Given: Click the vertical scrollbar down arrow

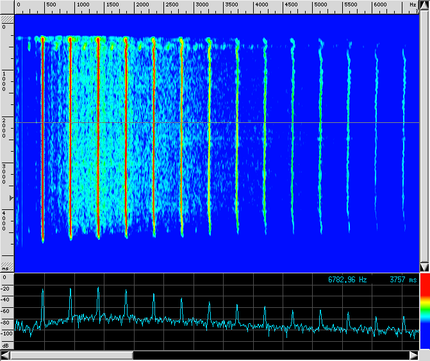Looking at the screenshot, I should (x=424, y=267).
